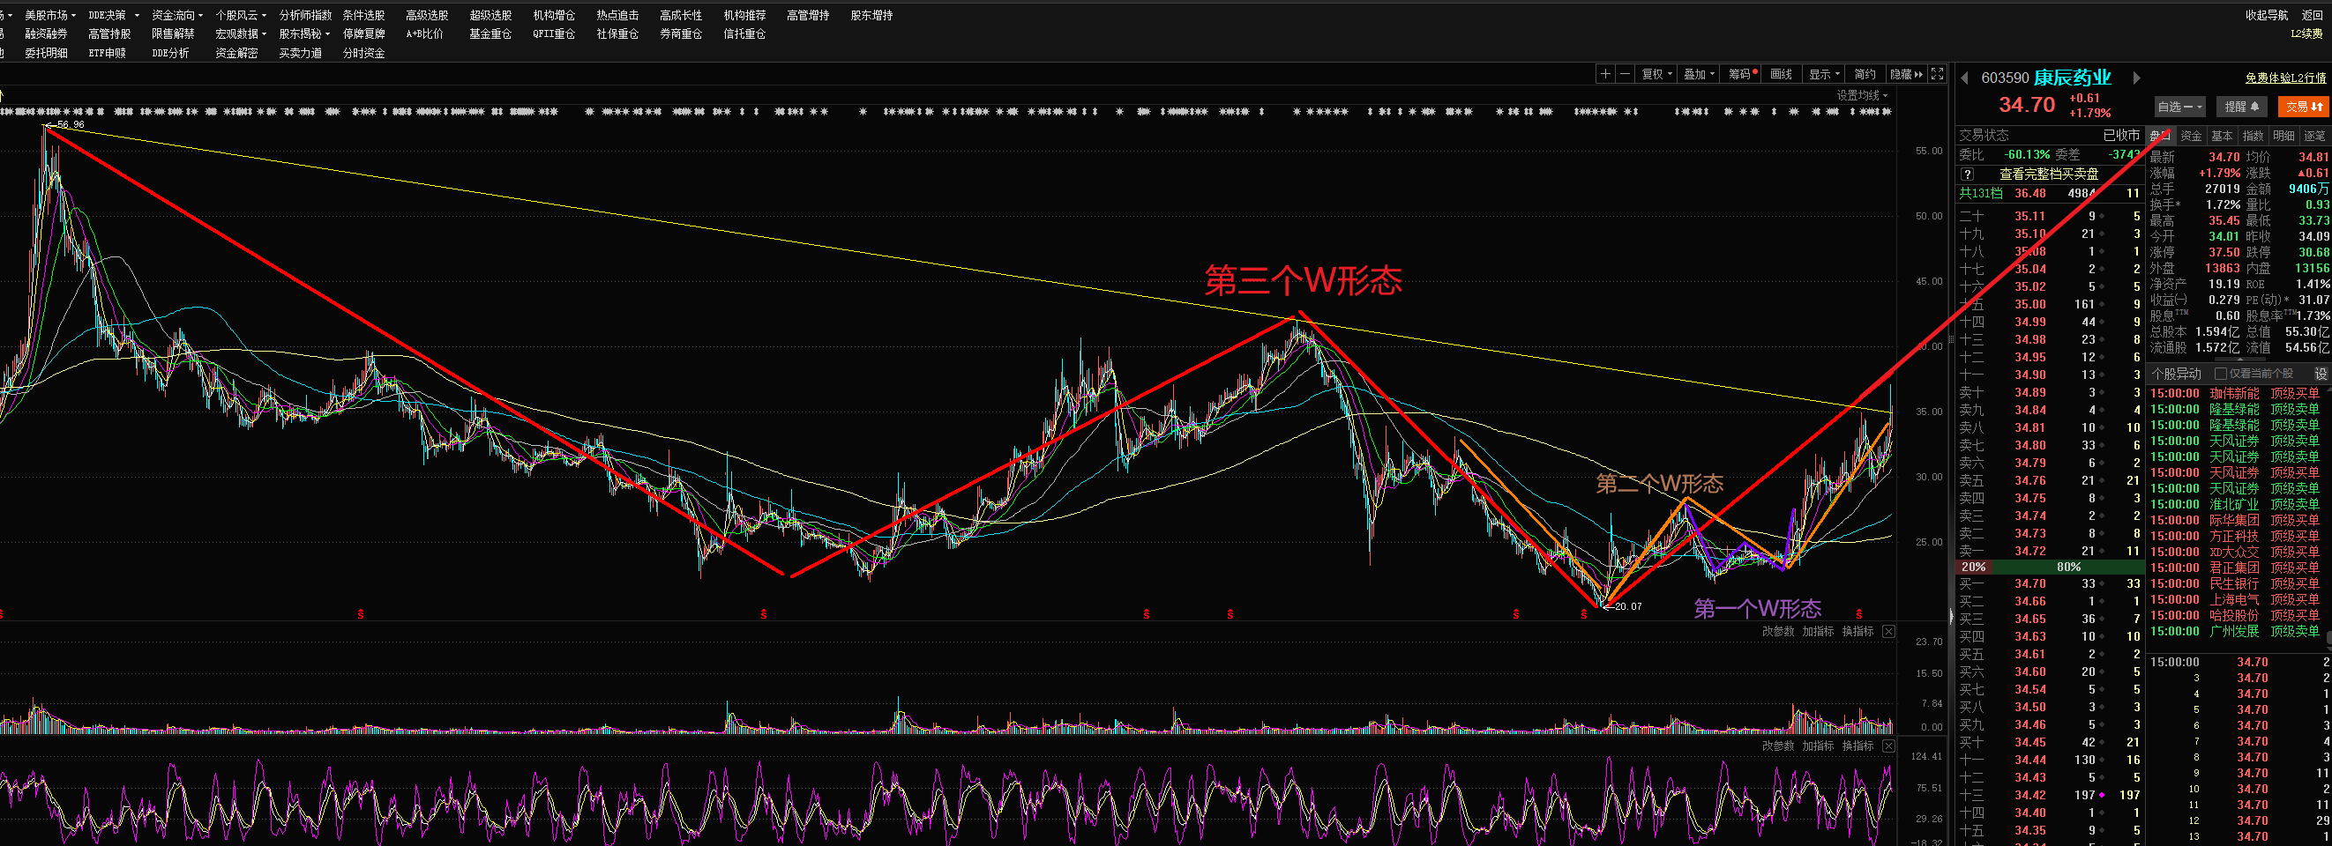
Task: Open 机构增仓 menu item
Action: [554, 15]
